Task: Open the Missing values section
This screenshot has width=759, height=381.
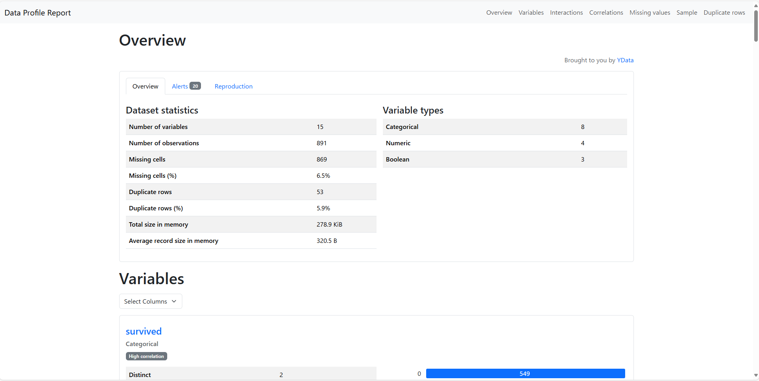Action: coord(649,12)
